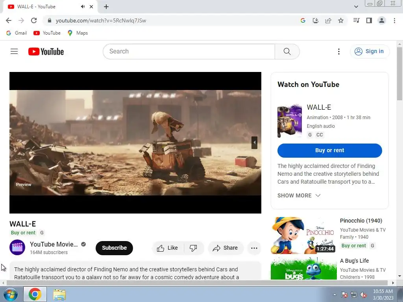Open the Chrome profile avatar

[382, 20]
